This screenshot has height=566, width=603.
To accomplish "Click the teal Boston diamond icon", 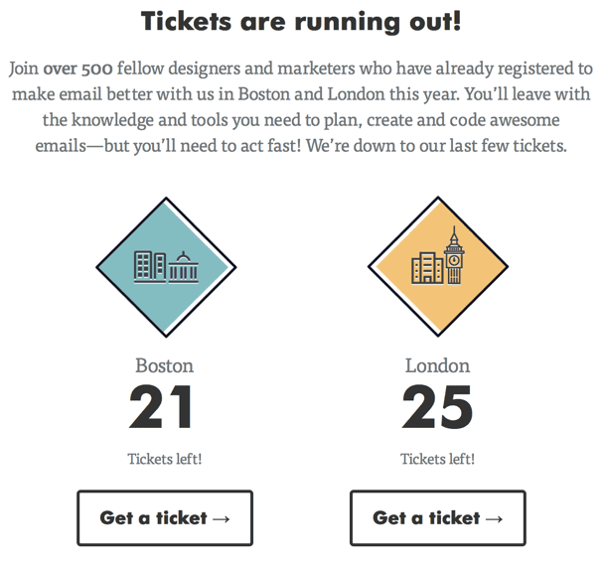I will pyautogui.click(x=165, y=267).
